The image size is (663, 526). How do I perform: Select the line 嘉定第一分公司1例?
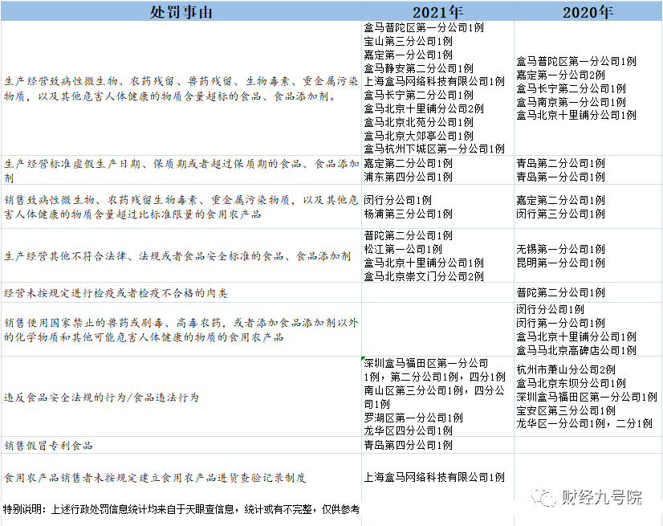click(408, 55)
